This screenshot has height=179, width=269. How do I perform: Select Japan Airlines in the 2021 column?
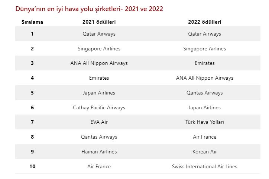point(99,93)
